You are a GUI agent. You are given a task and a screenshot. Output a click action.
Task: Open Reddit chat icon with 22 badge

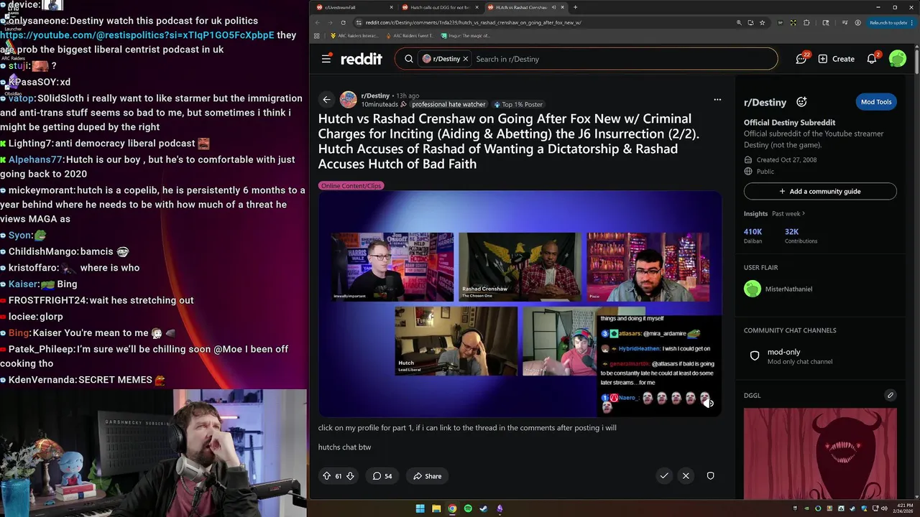(801, 59)
